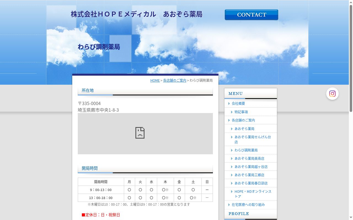The height and width of the screenshot is (220, 353).
Task: Open the Instagram icon link
Action: pyautogui.click(x=332, y=94)
